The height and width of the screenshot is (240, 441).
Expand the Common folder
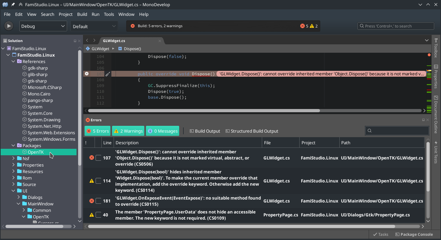point(24,210)
